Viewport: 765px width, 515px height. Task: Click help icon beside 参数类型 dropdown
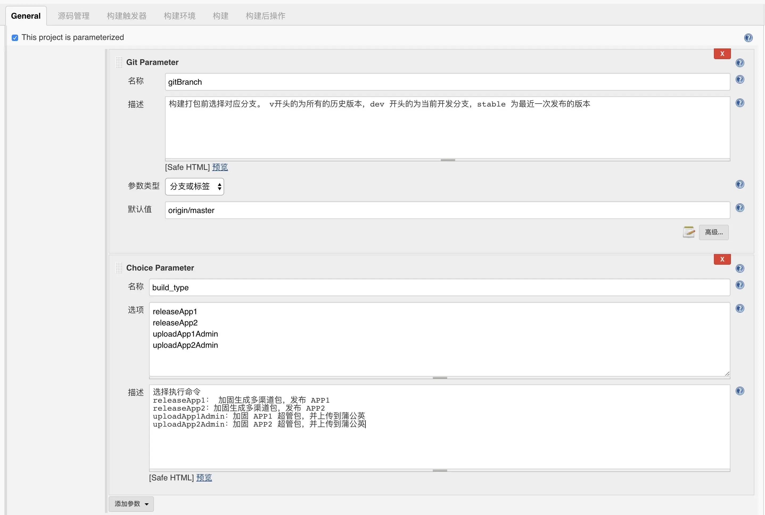[740, 184]
